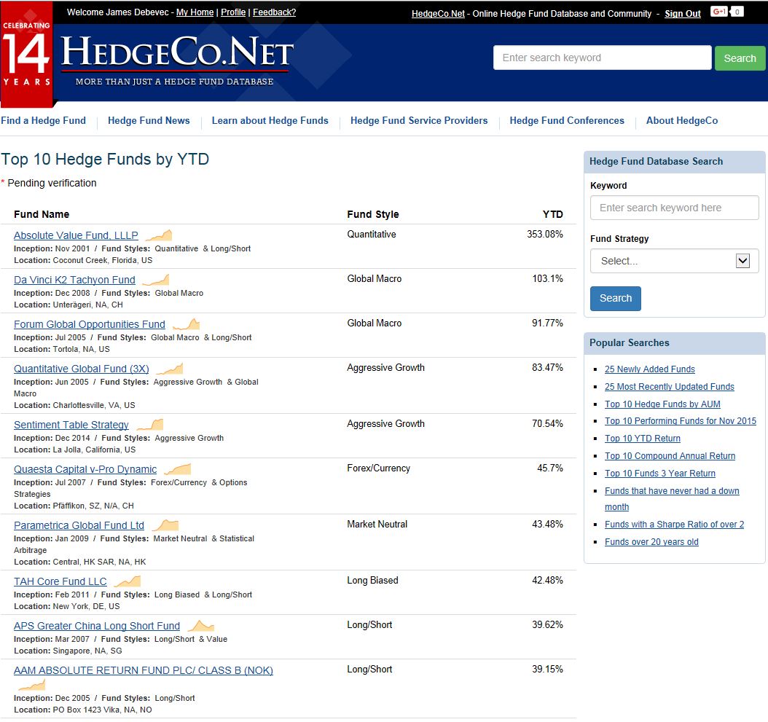Click Sign Out
Viewport: 768px width, 722px height.
682,14
